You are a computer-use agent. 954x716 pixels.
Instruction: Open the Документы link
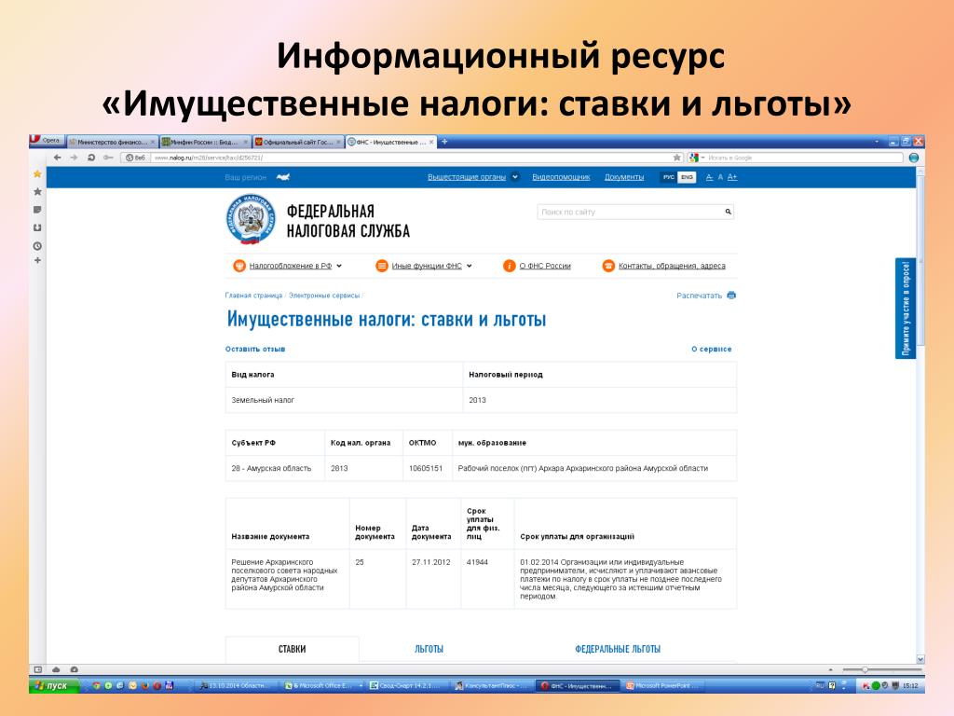tap(623, 177)
